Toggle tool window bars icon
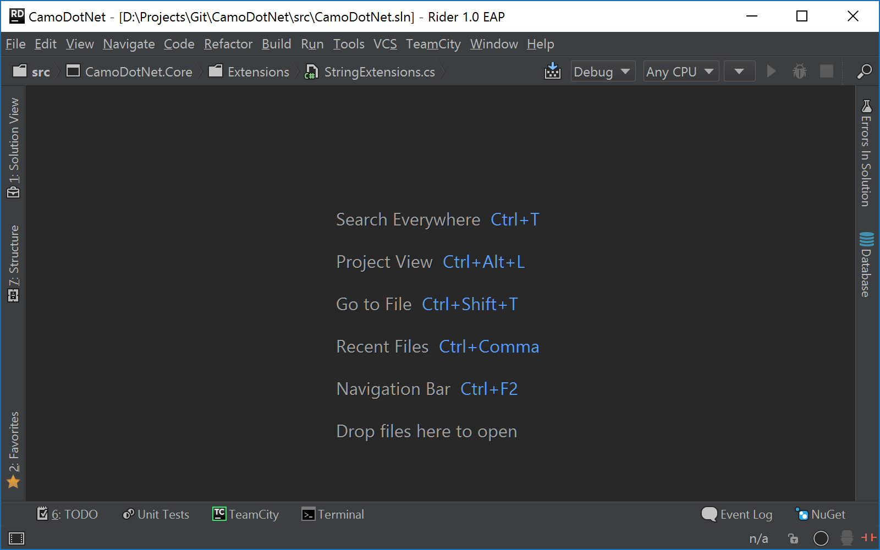 [x=16, y=538]
